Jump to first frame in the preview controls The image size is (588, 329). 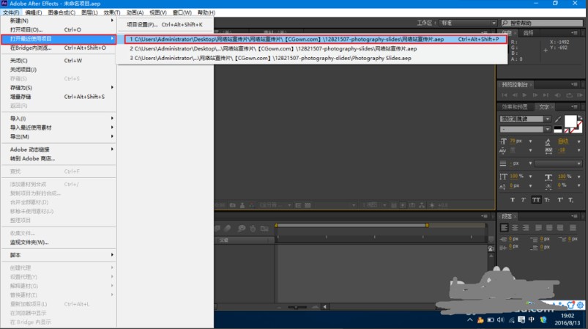505,95
